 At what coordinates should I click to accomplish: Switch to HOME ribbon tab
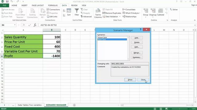(x=14, y=5)
